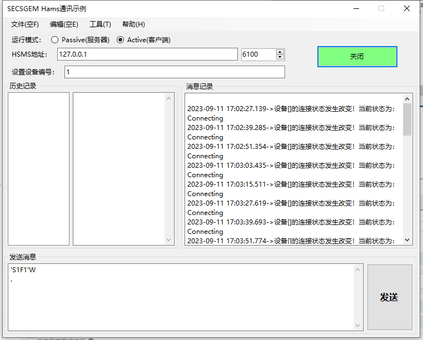This screenshot has width=423, height=340.
Task: Increase port number with up spinner arrow
Action: pyautogui.click(x=280, y=52)
